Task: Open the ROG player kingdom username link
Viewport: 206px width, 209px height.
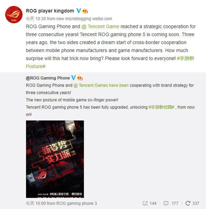Action: [50, 11]
